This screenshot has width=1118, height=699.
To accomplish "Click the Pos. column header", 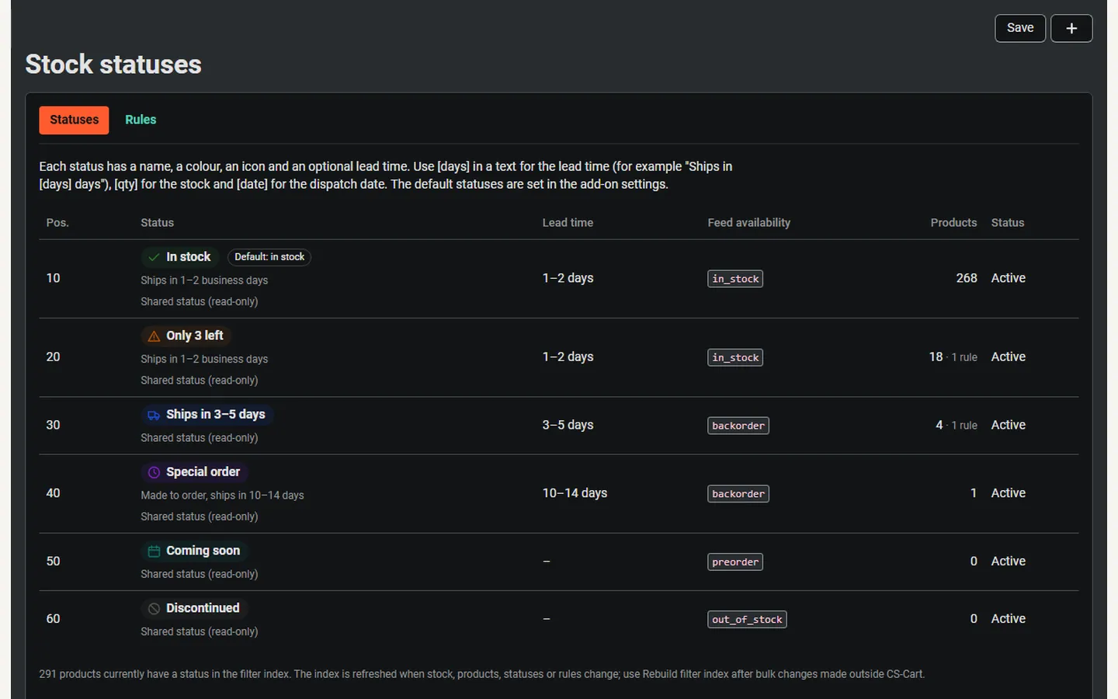I will click(x=57, y=223).
